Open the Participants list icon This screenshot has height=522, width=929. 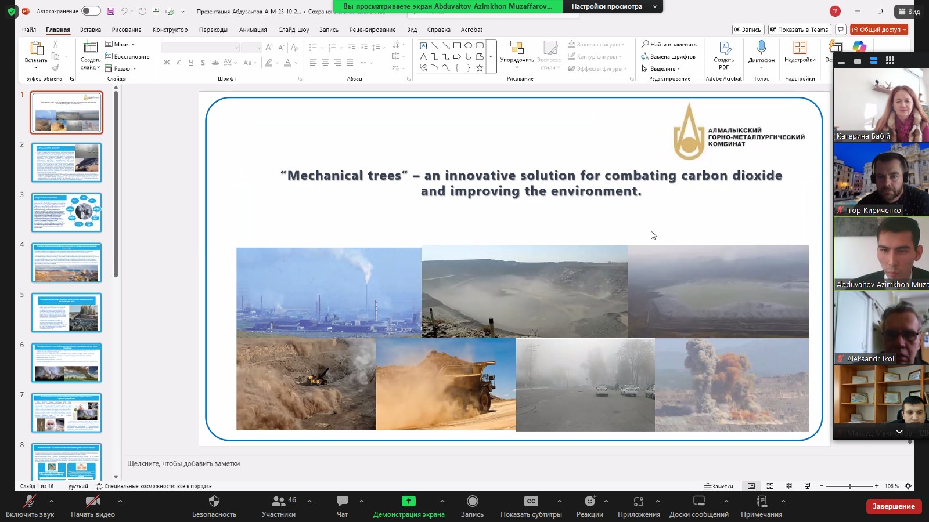[x=279, y=502]
